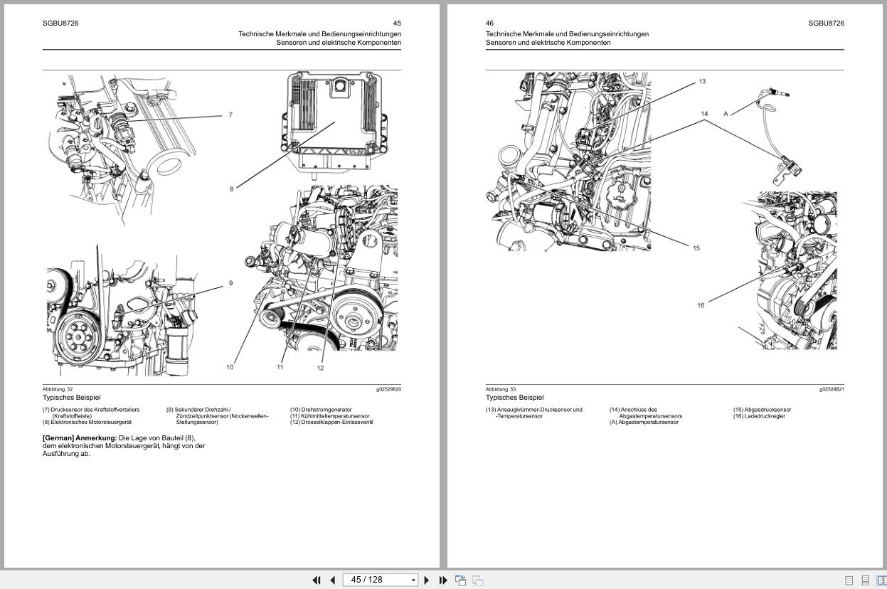
Task: Switch to single page view layout
Action: pyautogui.click(x=849, y=580)
